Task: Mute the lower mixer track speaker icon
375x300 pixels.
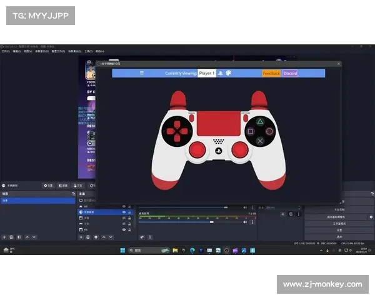Action: pos(245,222)
